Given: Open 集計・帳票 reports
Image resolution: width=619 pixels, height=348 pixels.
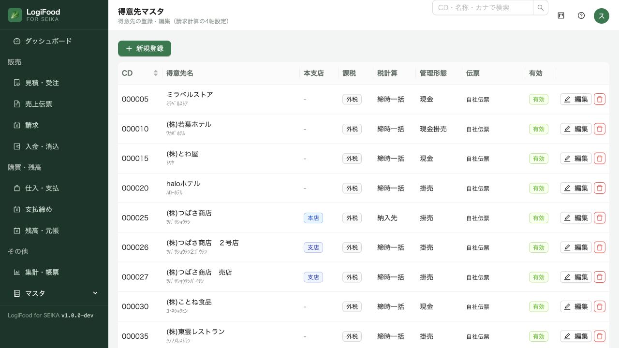Looking at the screenshot, I should click(54, 272).
